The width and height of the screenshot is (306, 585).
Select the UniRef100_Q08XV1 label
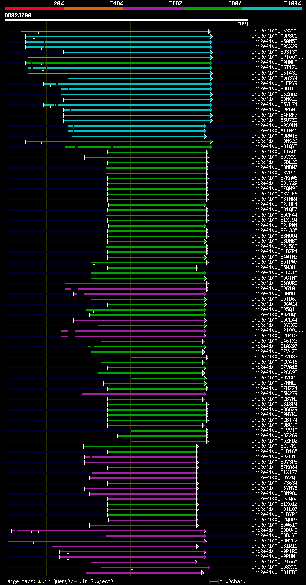coord(274,567)
